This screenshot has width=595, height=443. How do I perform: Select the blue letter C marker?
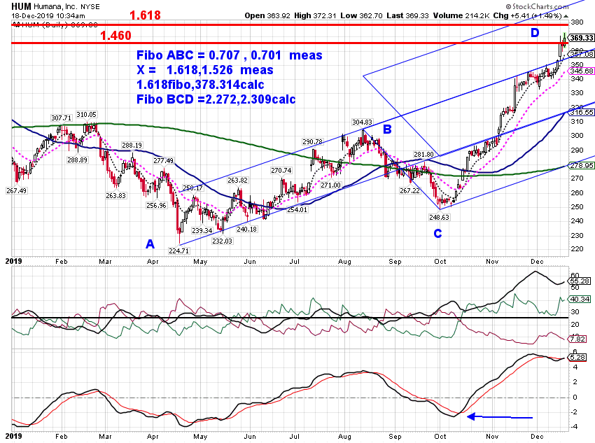437,233
